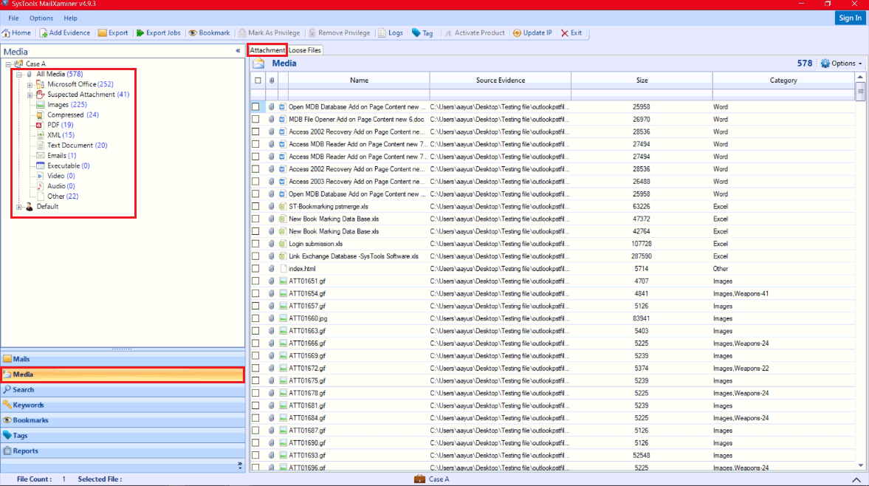Select the PDF category icon
The image size is (869, 486).
41,126
